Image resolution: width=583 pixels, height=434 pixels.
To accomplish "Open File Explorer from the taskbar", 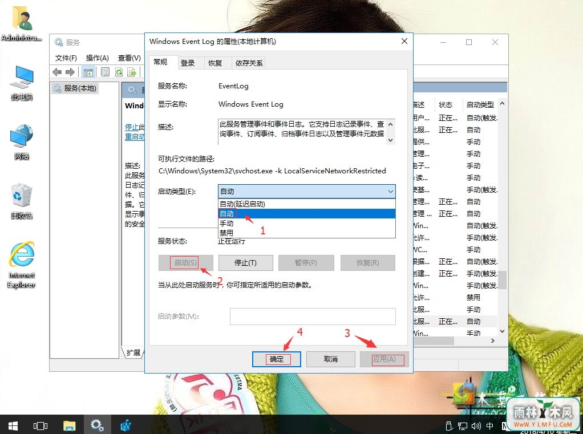I will [69, 425].
